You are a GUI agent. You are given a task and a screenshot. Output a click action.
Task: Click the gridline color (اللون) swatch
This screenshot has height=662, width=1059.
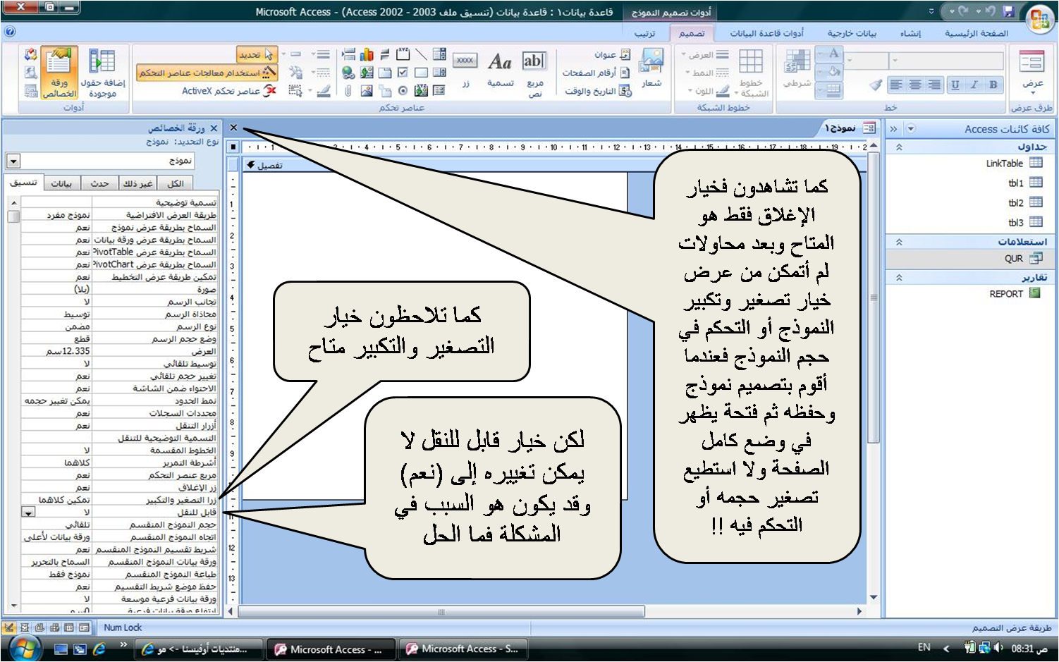click(722, 91)
